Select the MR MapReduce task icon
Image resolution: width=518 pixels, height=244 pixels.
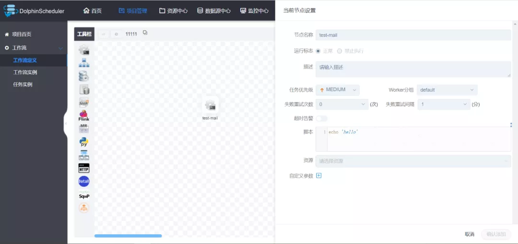tap(84, 129)
